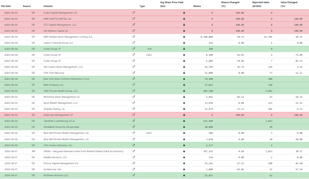Open Sciencast Management LP investor link
The width and height of the screenshot is (309, 179).
58,115
